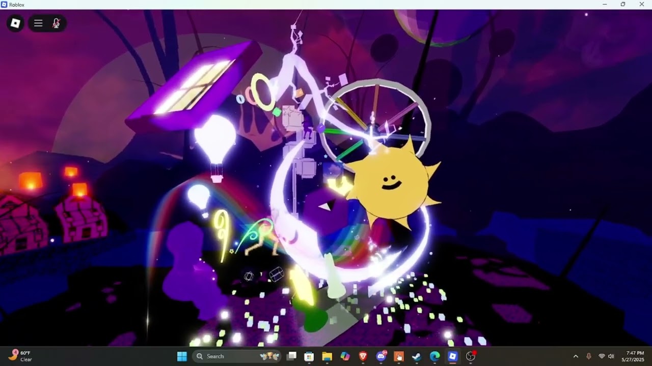This screenshot has height=366, width=652.
Task: Select the Roblox taskbar icon
Action: pyautogui.click(x=452, y=356)
